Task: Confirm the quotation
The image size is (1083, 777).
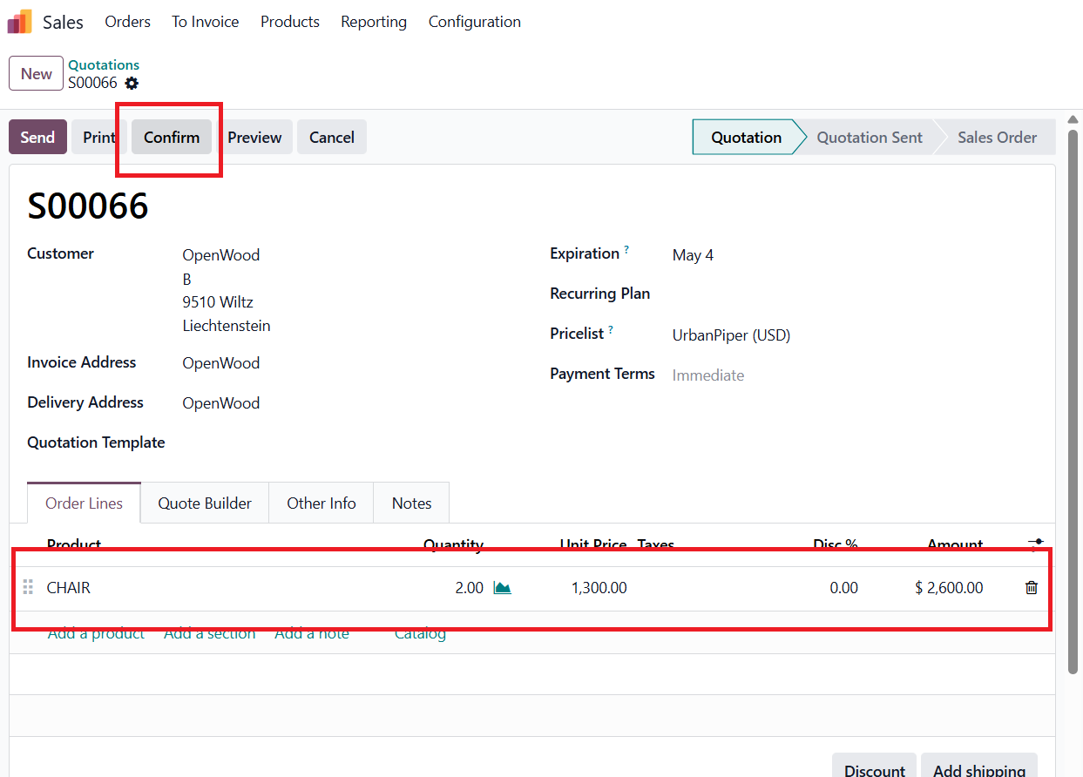Action: click(x=172, y=138)
